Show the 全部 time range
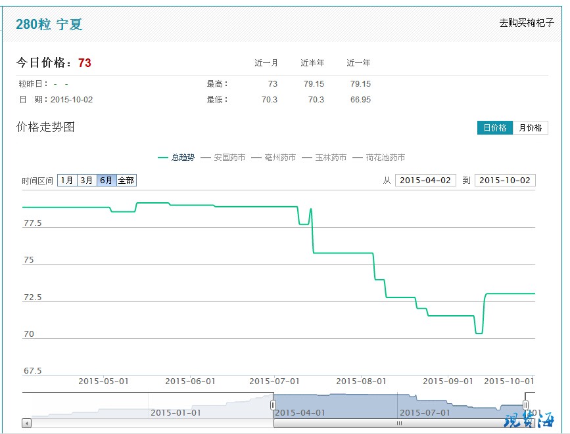The image size is (570, 434). tap(126, 181)
